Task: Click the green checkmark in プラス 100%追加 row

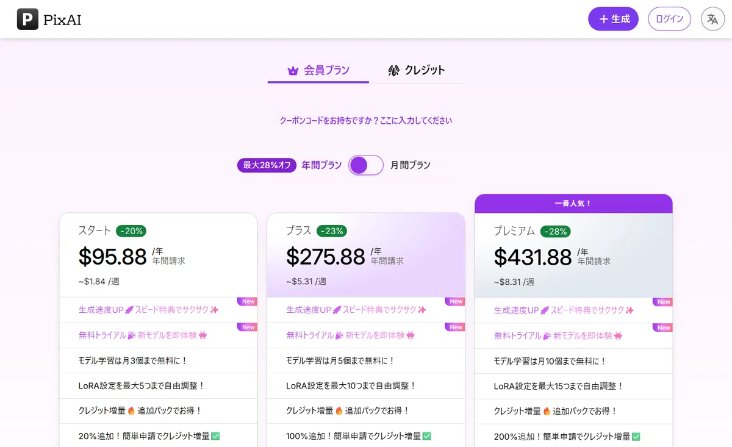Action: pos(427,437)
